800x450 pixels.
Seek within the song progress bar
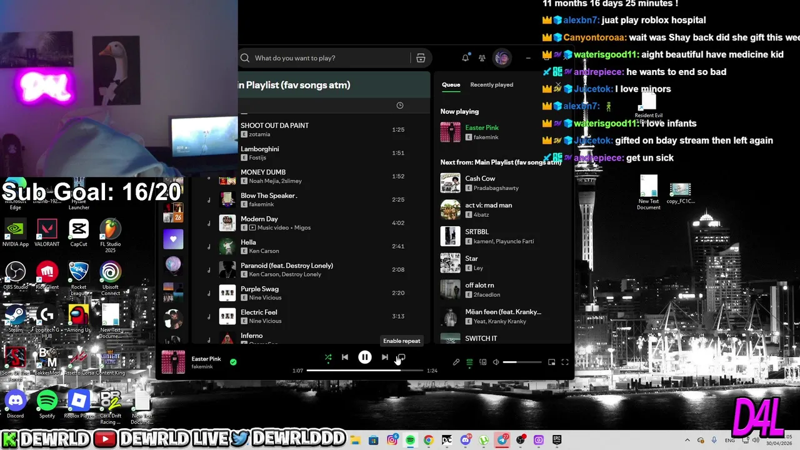365,371
